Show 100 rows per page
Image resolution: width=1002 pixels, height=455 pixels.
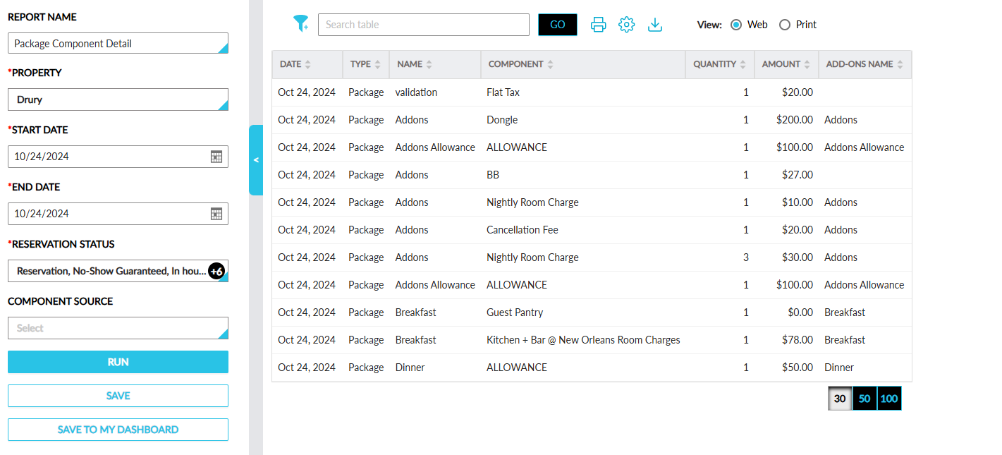pyautogui.click(x=889, y=399)
